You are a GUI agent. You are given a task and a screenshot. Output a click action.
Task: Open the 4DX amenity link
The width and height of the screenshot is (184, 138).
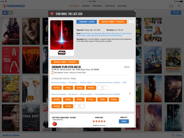125,82
